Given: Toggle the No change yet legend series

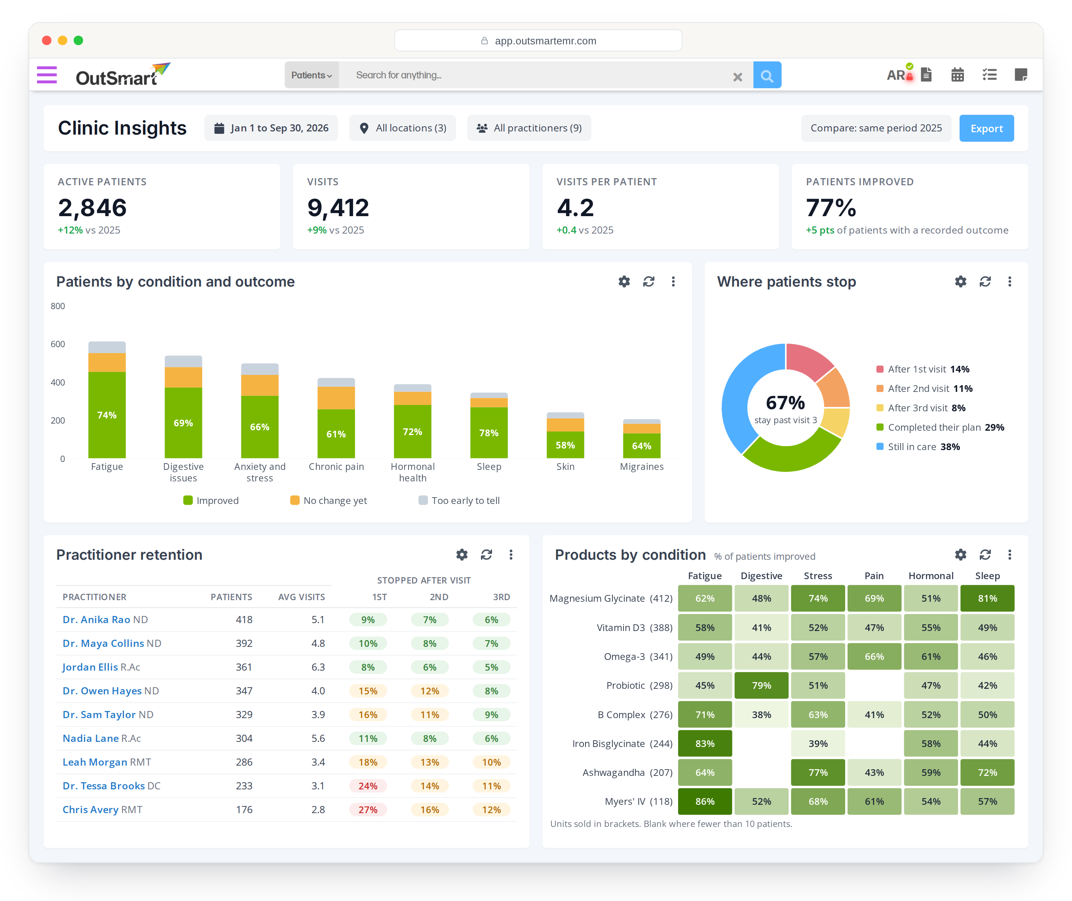Looking at the screenshot, I should point(329,500).
